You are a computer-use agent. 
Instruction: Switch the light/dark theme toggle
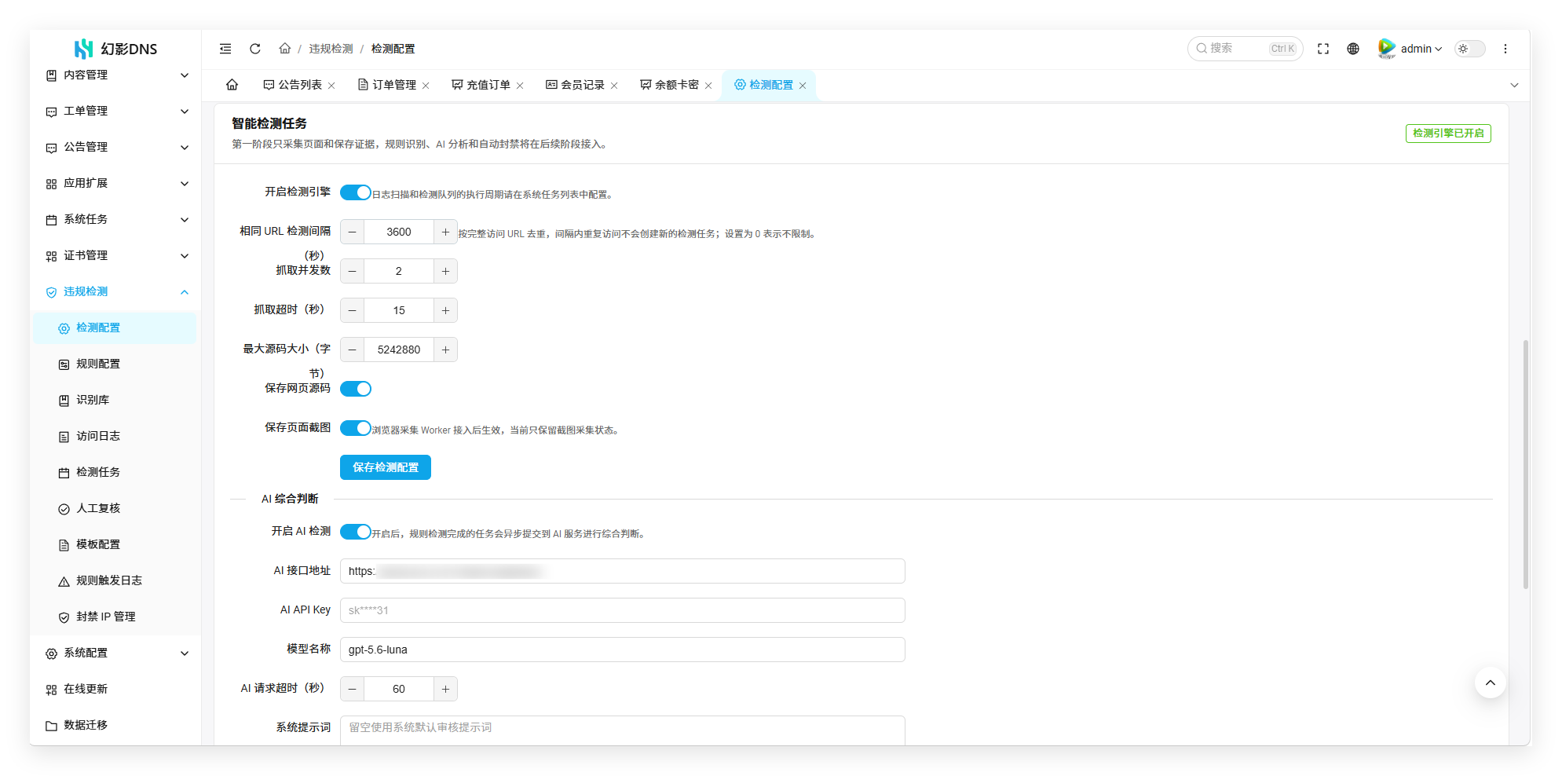click(1470, 49)
